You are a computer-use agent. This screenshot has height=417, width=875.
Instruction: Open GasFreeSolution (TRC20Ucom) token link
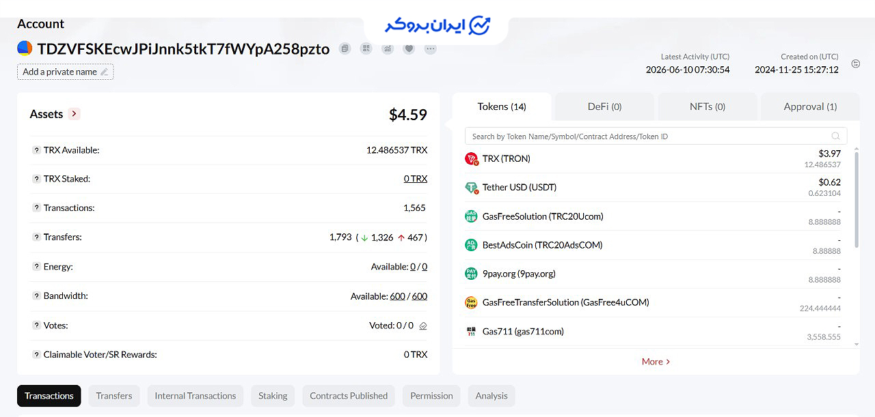[x=543, y=216]
